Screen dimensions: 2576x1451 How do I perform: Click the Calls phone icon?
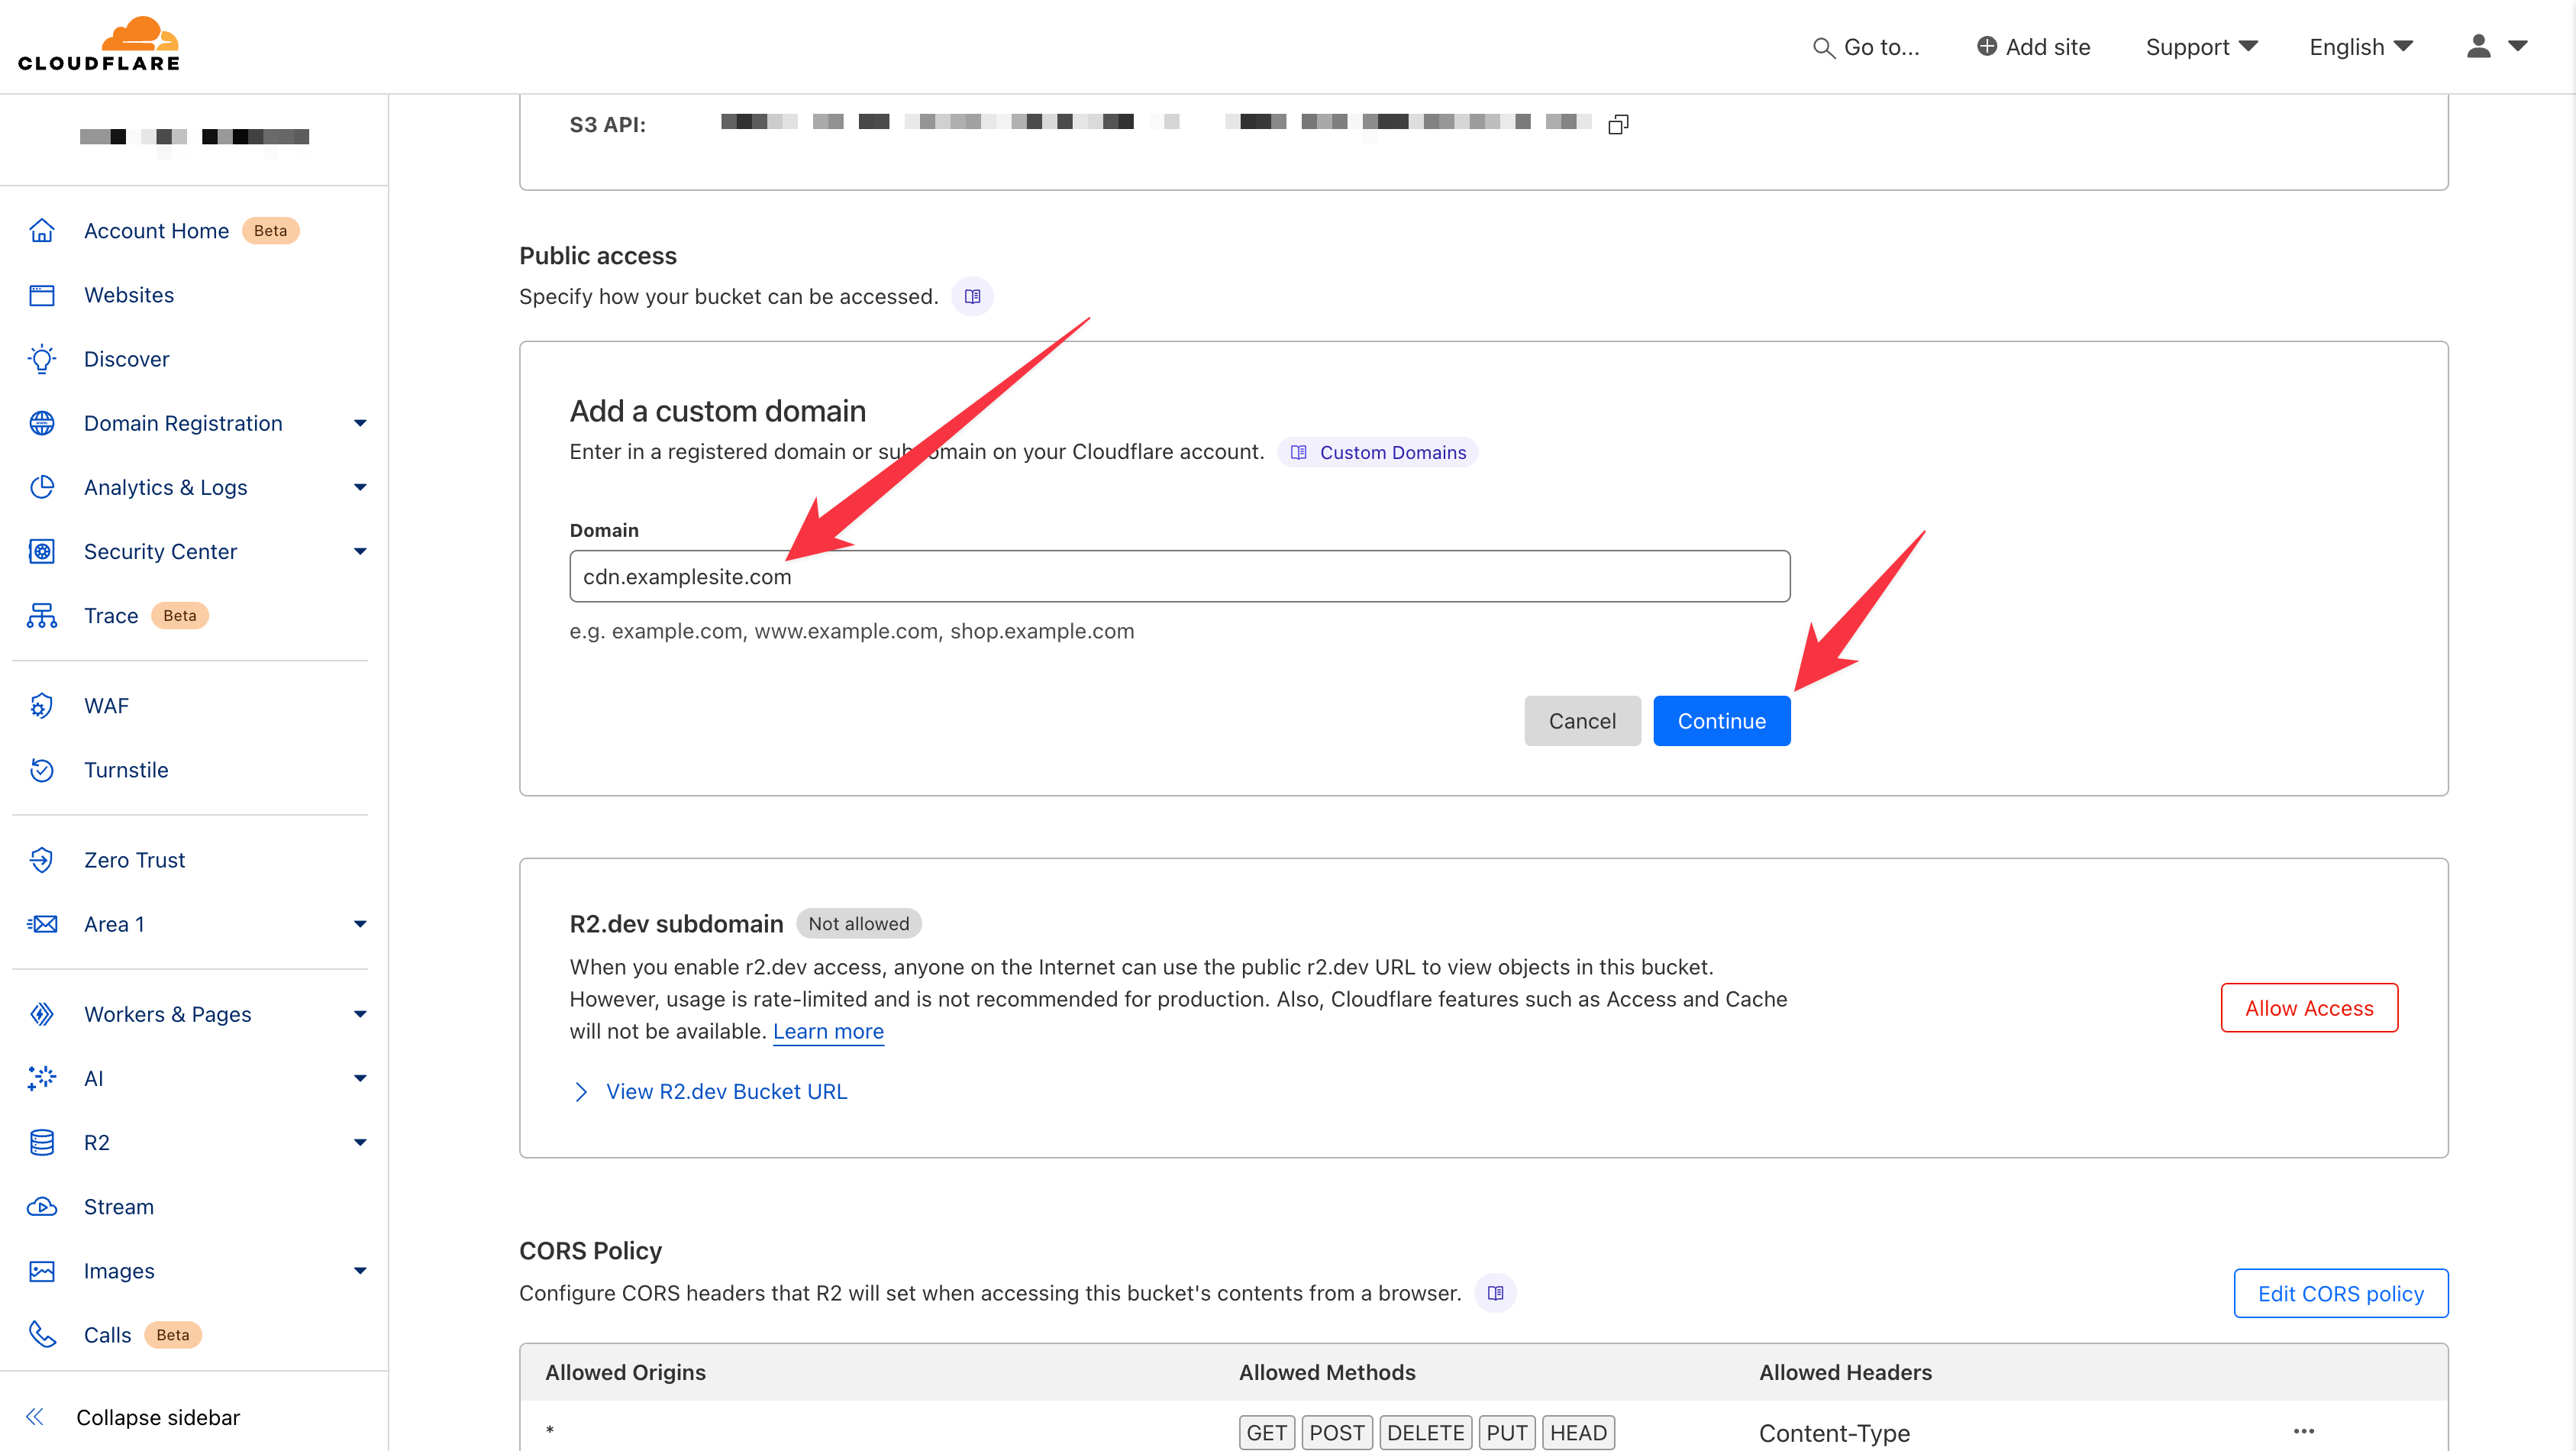42,1335
